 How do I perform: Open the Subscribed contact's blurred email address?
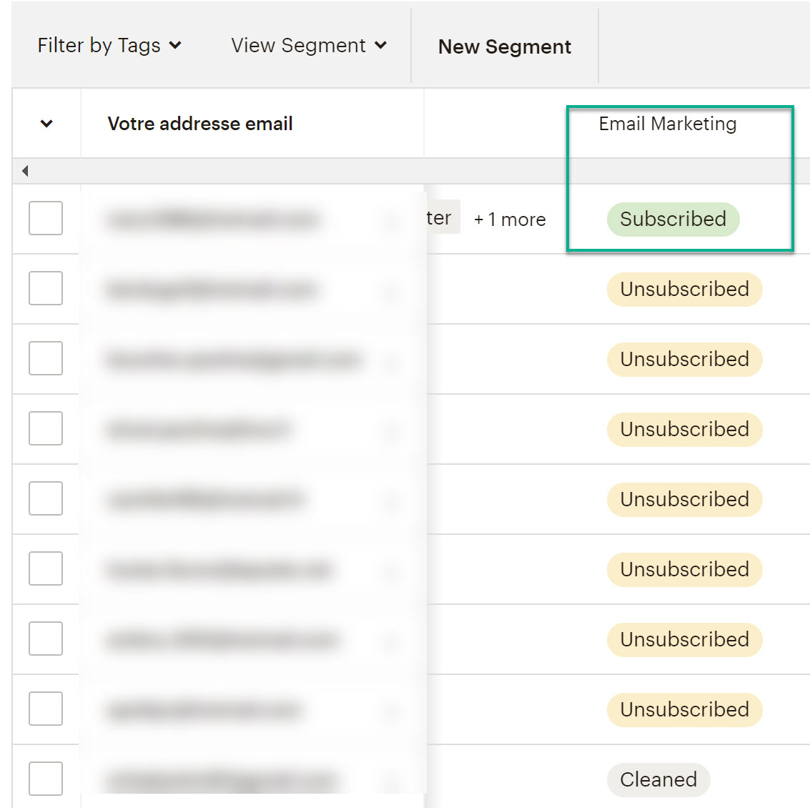[213, 219]
